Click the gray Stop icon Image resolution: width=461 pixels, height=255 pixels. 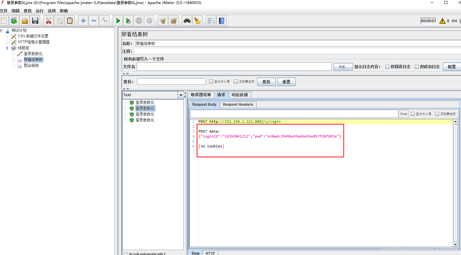(139, 21)
